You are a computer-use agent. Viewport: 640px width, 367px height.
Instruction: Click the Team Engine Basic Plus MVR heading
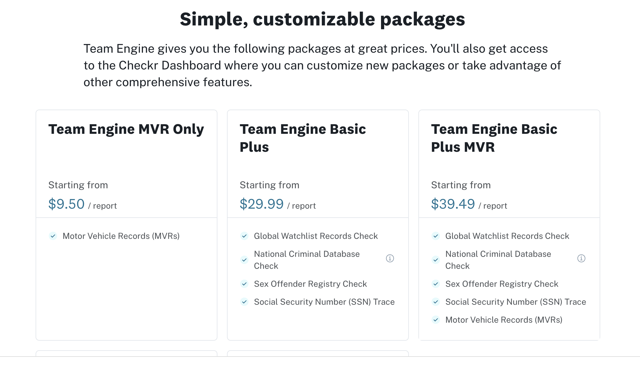[x=494, y=138]
